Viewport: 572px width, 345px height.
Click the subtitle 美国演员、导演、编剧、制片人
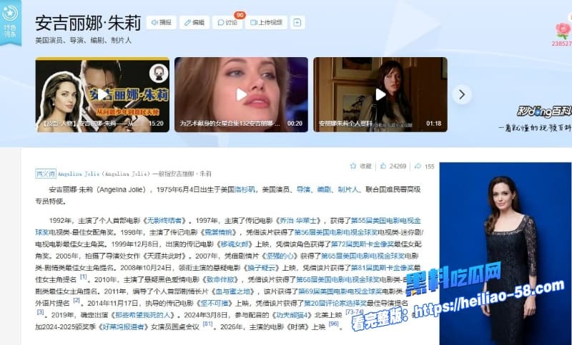(83, 41)
